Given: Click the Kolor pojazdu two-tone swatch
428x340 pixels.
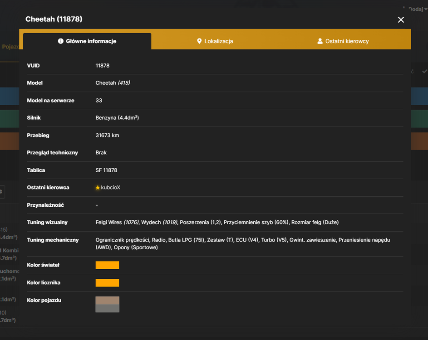Looking at the screenshot, I should (x=107, y=304).
